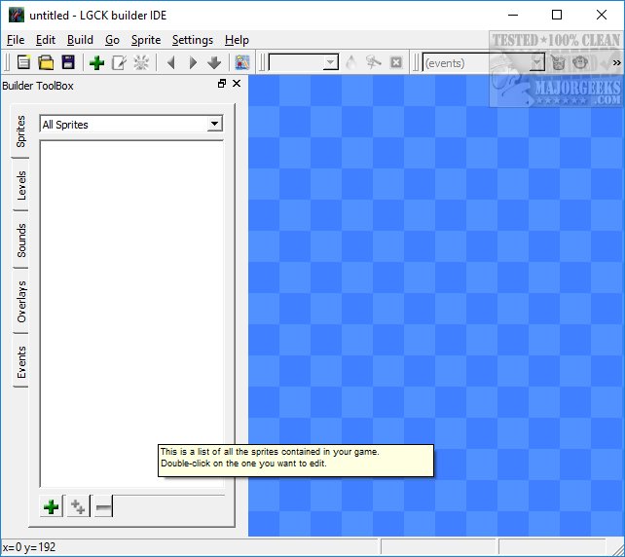Image resolution: width=625 pixels, height=557 pixels.
Task: Open the Help menu
Action: point(237,40)
